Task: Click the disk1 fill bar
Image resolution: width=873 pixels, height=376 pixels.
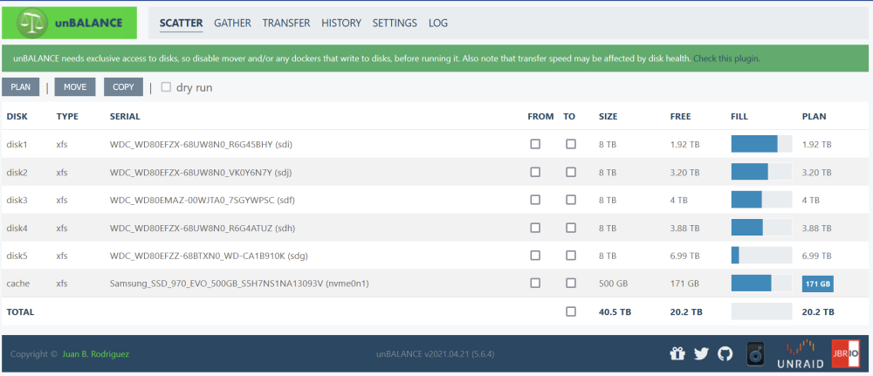Action: click(761, 144)
